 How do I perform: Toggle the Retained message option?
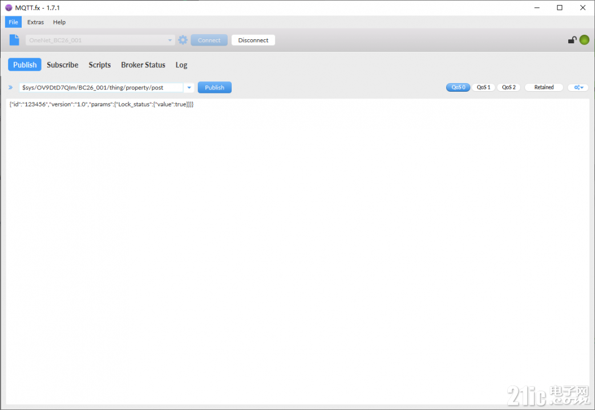(544, 88)
